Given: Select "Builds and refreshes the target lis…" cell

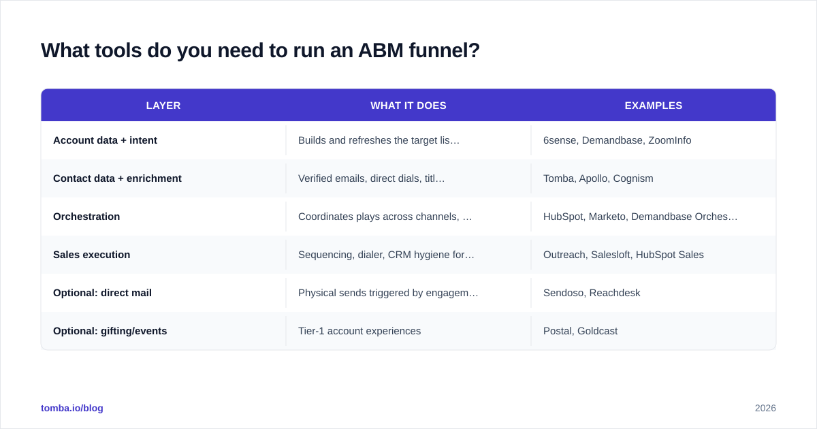Looking at the screenshot, I should 408,140.
